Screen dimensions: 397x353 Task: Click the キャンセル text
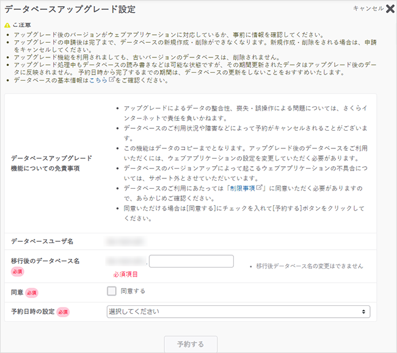[x=368, y=9]
